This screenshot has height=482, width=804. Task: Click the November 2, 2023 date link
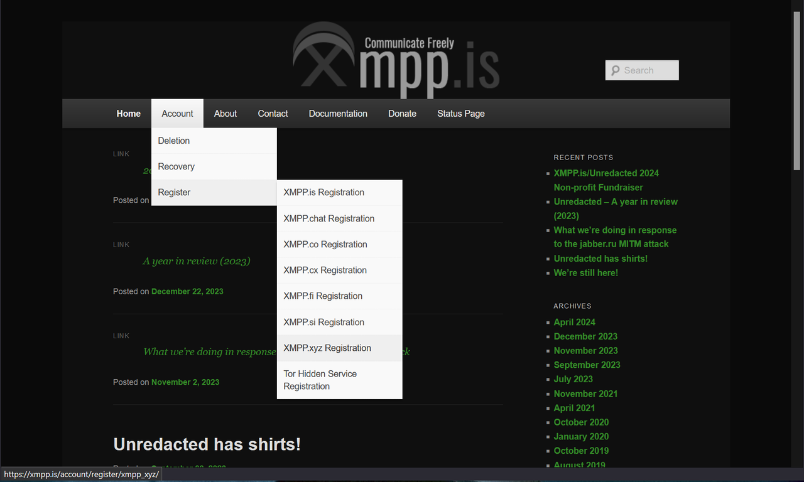(185, 382)
